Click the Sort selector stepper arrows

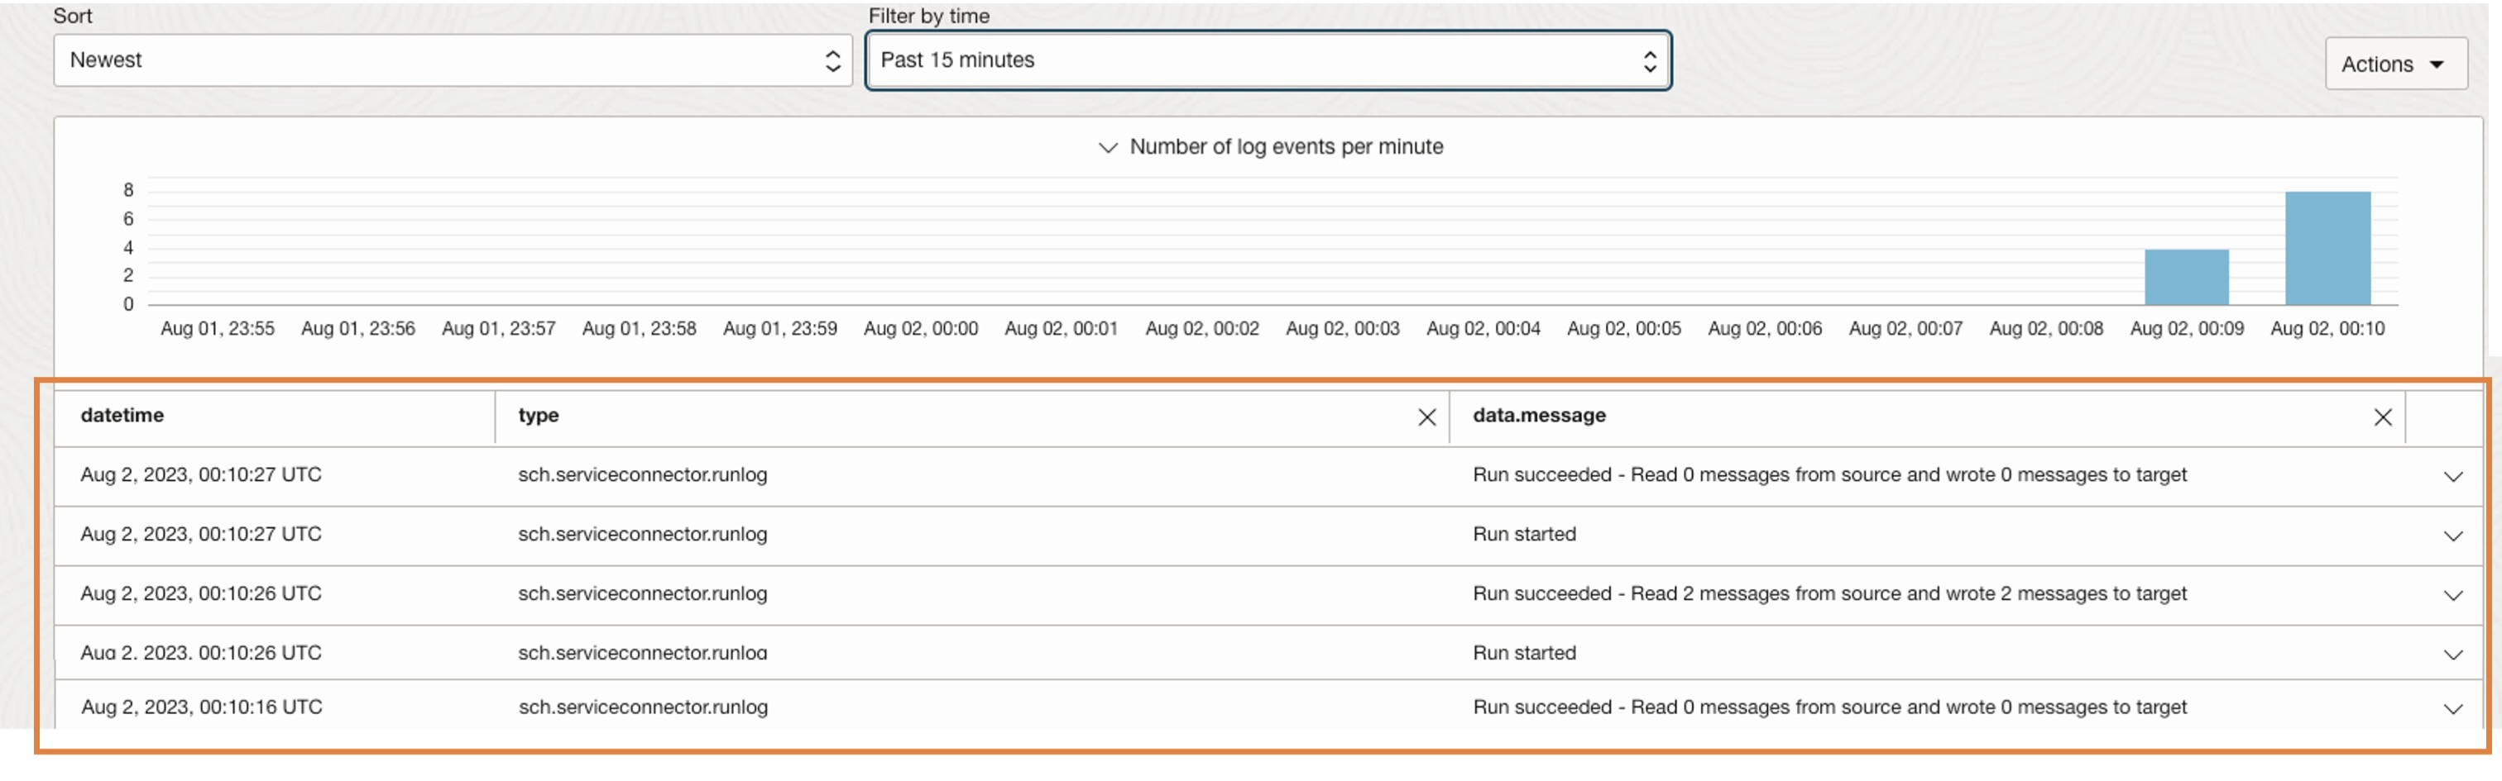coord(832,60)
